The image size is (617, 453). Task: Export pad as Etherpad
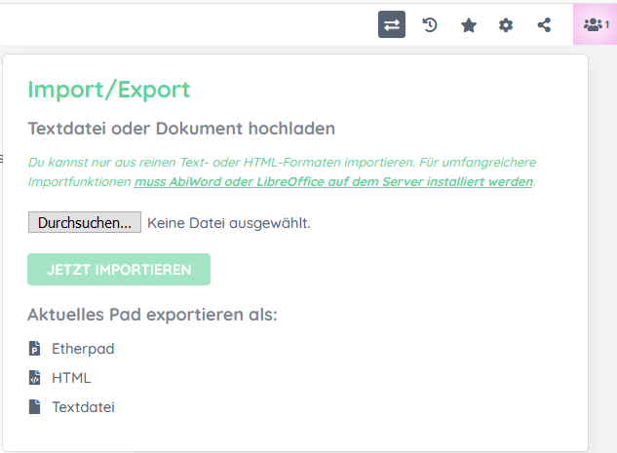tap(83, 349)
